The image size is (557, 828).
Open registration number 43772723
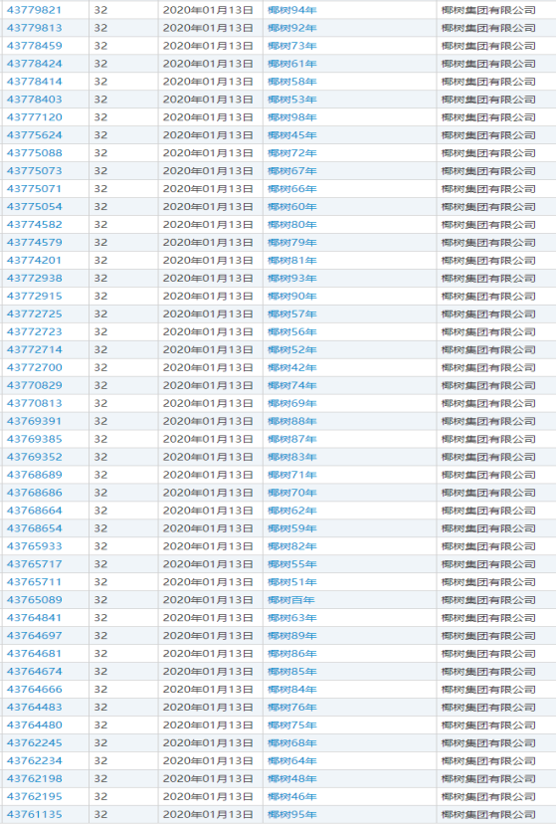click(x=35, y=332)
